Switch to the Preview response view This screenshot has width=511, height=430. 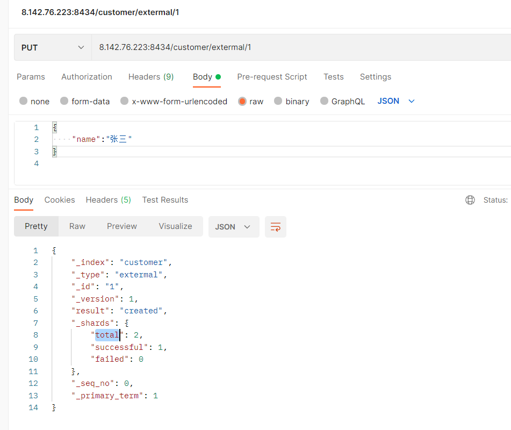click(122, 226)
